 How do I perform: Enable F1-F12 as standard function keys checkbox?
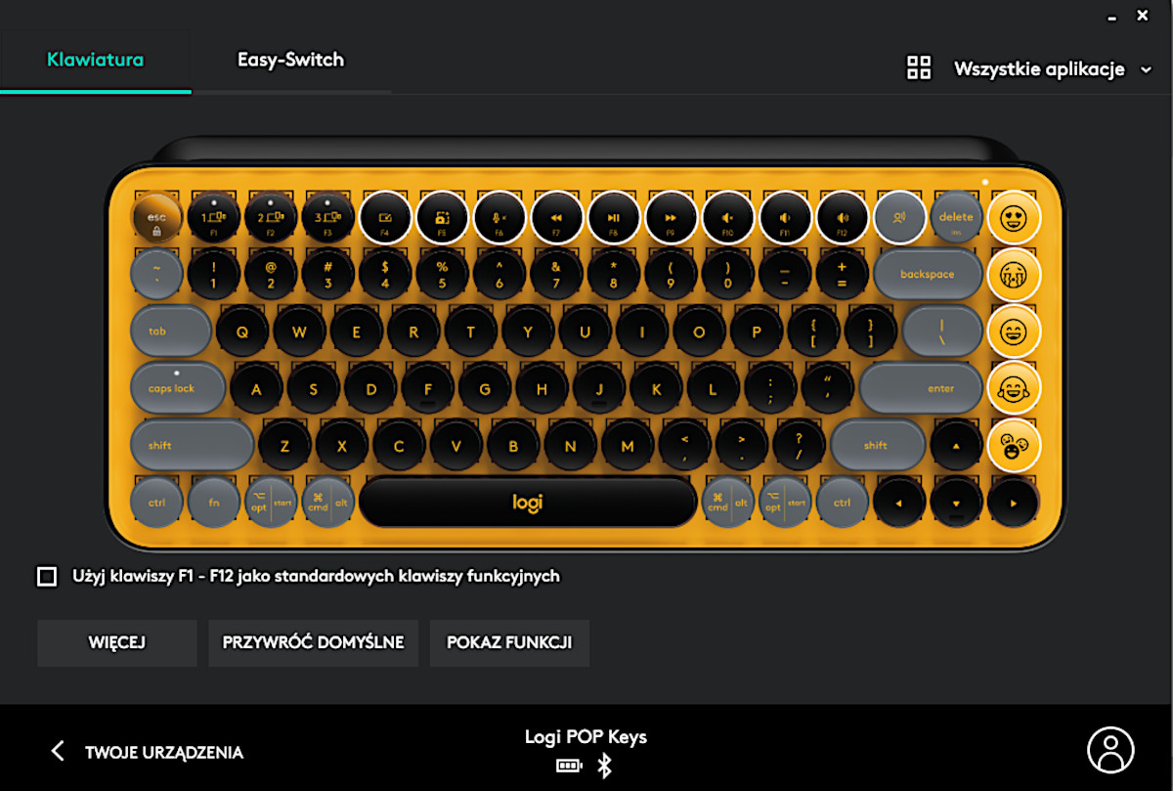coord(47,576)
